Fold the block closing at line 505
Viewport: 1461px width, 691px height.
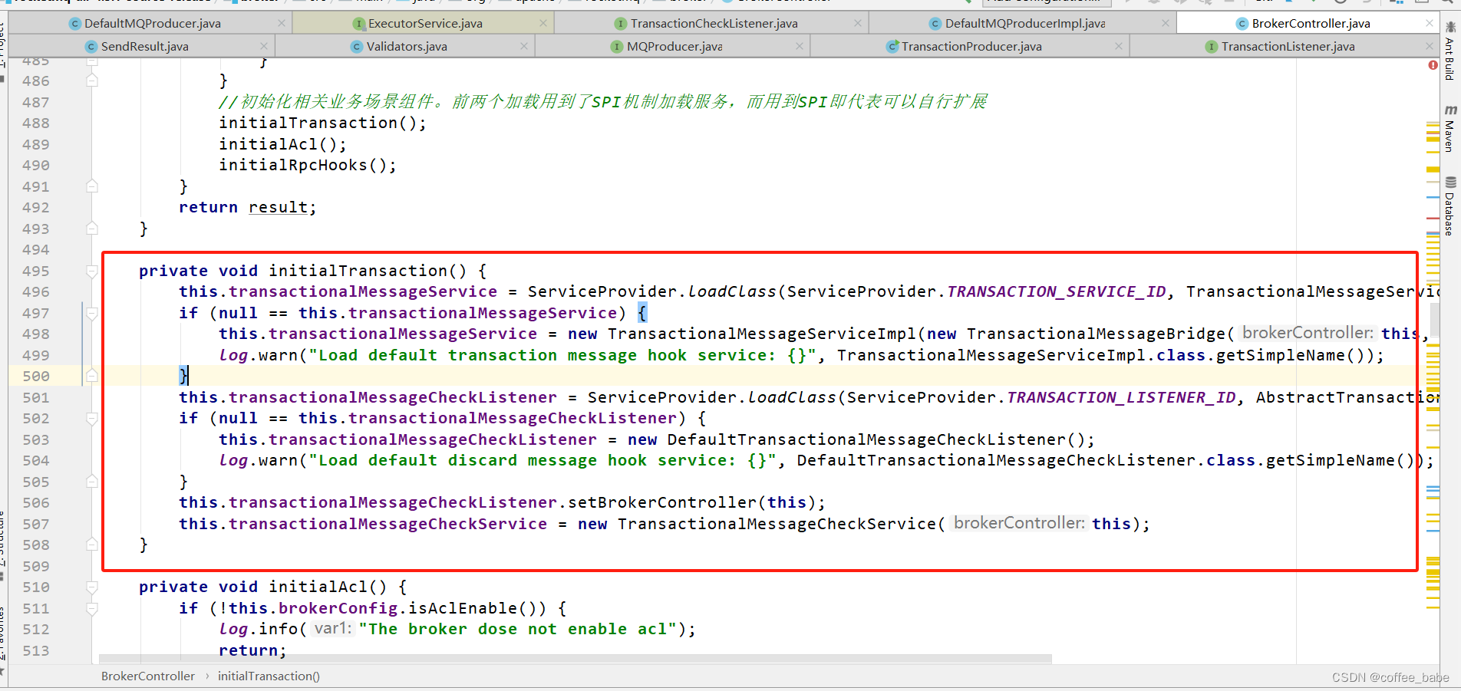click(92, 482)
